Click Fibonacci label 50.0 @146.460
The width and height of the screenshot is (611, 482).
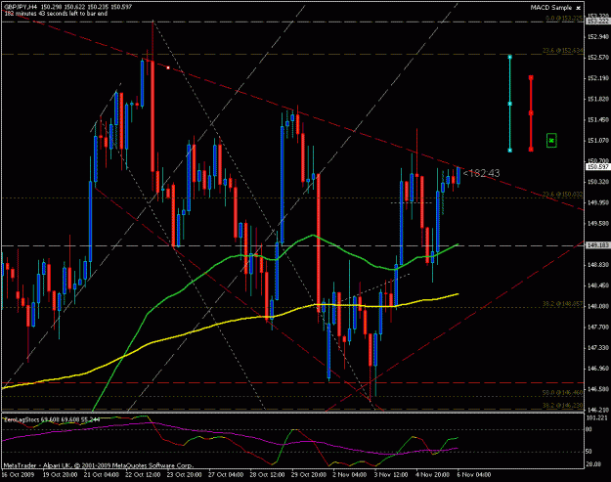click(x=563, y=393)
